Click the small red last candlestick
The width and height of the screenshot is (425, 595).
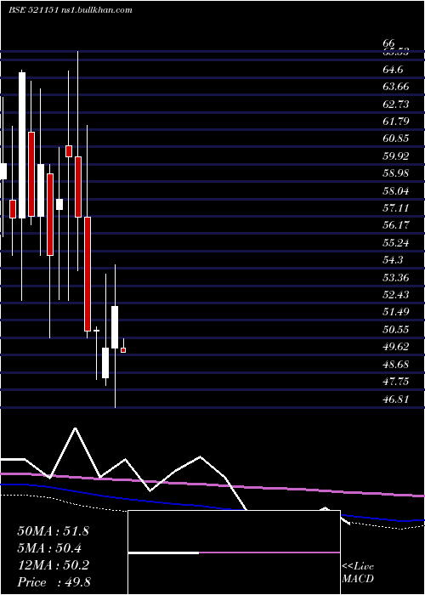click(123, 350)
